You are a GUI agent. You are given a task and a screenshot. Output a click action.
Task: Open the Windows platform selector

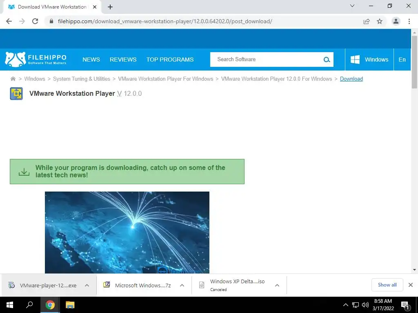point(369,60)
